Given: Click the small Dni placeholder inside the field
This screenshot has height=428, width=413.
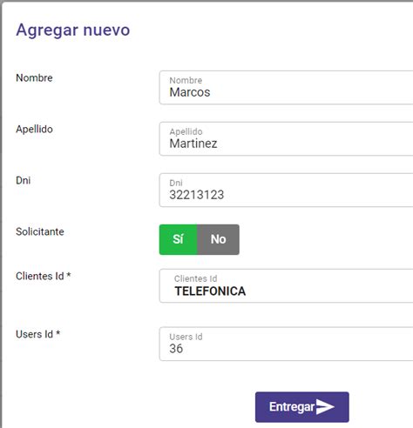Looking at the screenshot, I should tap(176, 183).
